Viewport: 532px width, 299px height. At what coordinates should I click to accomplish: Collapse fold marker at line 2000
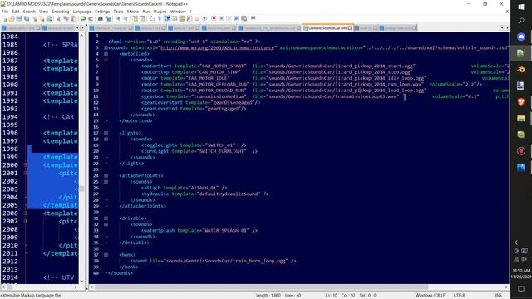[26, 165]
